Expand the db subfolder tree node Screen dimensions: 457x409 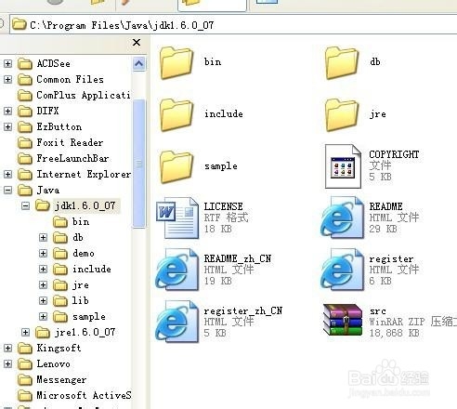[44, 238]
